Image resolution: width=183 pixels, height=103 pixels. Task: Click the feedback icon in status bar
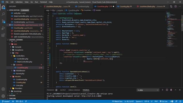tap(176, 101)
